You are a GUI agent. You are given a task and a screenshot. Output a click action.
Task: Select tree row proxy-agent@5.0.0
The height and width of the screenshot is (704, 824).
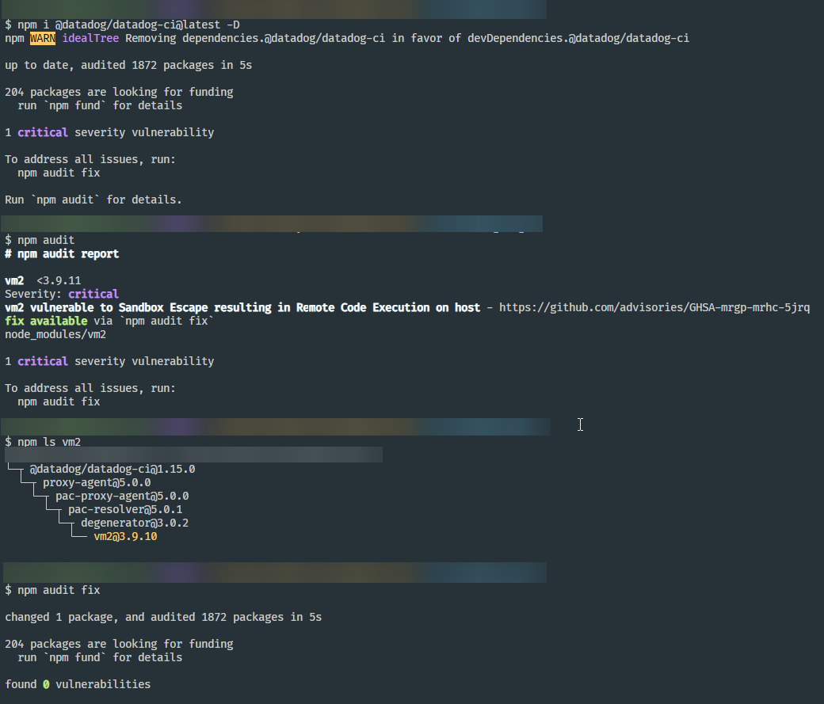coord(97,483)
